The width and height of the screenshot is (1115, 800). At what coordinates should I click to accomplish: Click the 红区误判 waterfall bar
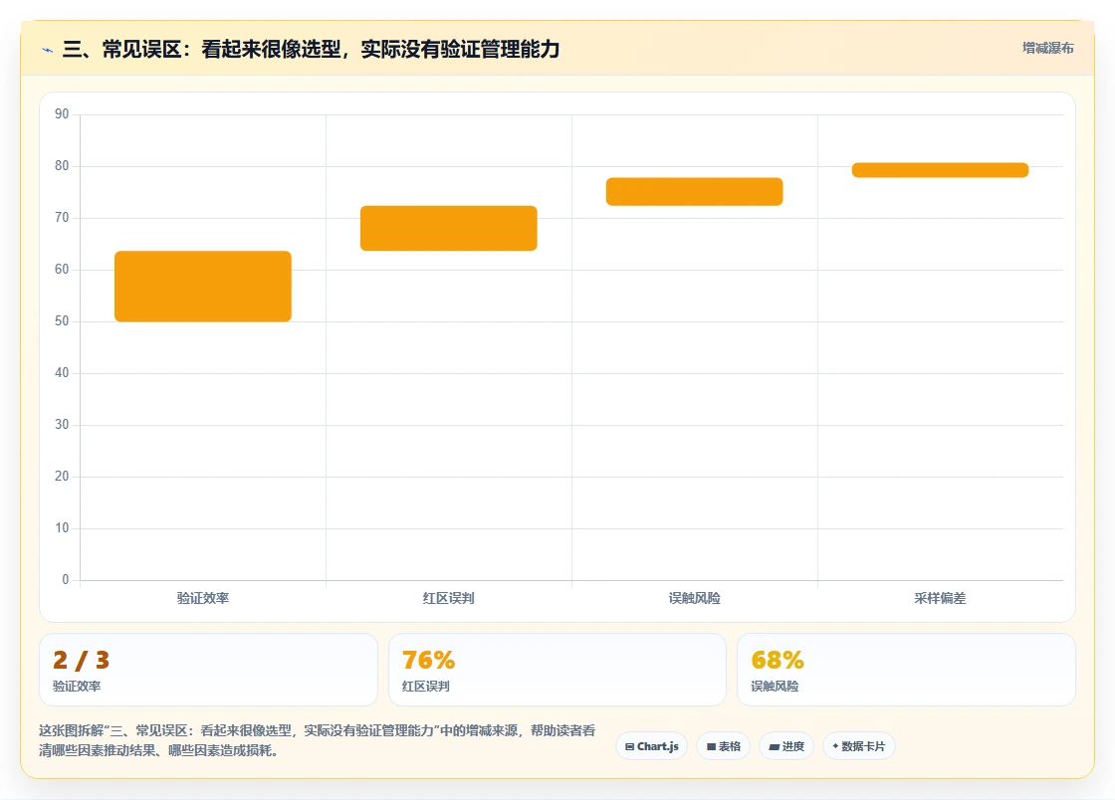[449, 228]
